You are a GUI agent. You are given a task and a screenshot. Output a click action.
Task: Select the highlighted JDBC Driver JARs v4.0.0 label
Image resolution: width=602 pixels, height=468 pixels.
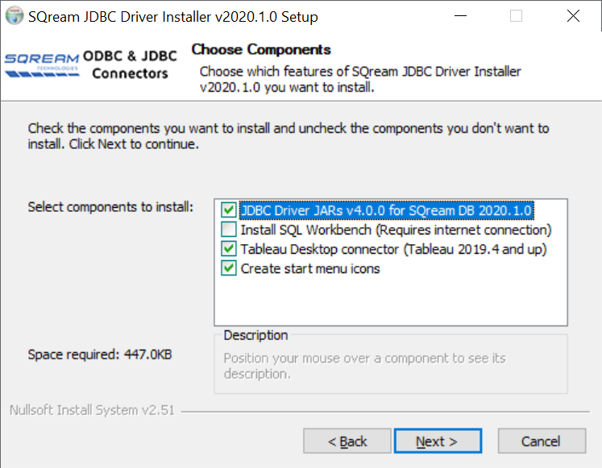[x=386, y=211]
